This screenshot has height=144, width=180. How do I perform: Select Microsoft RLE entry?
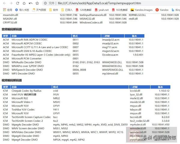[x=19, y=98]
